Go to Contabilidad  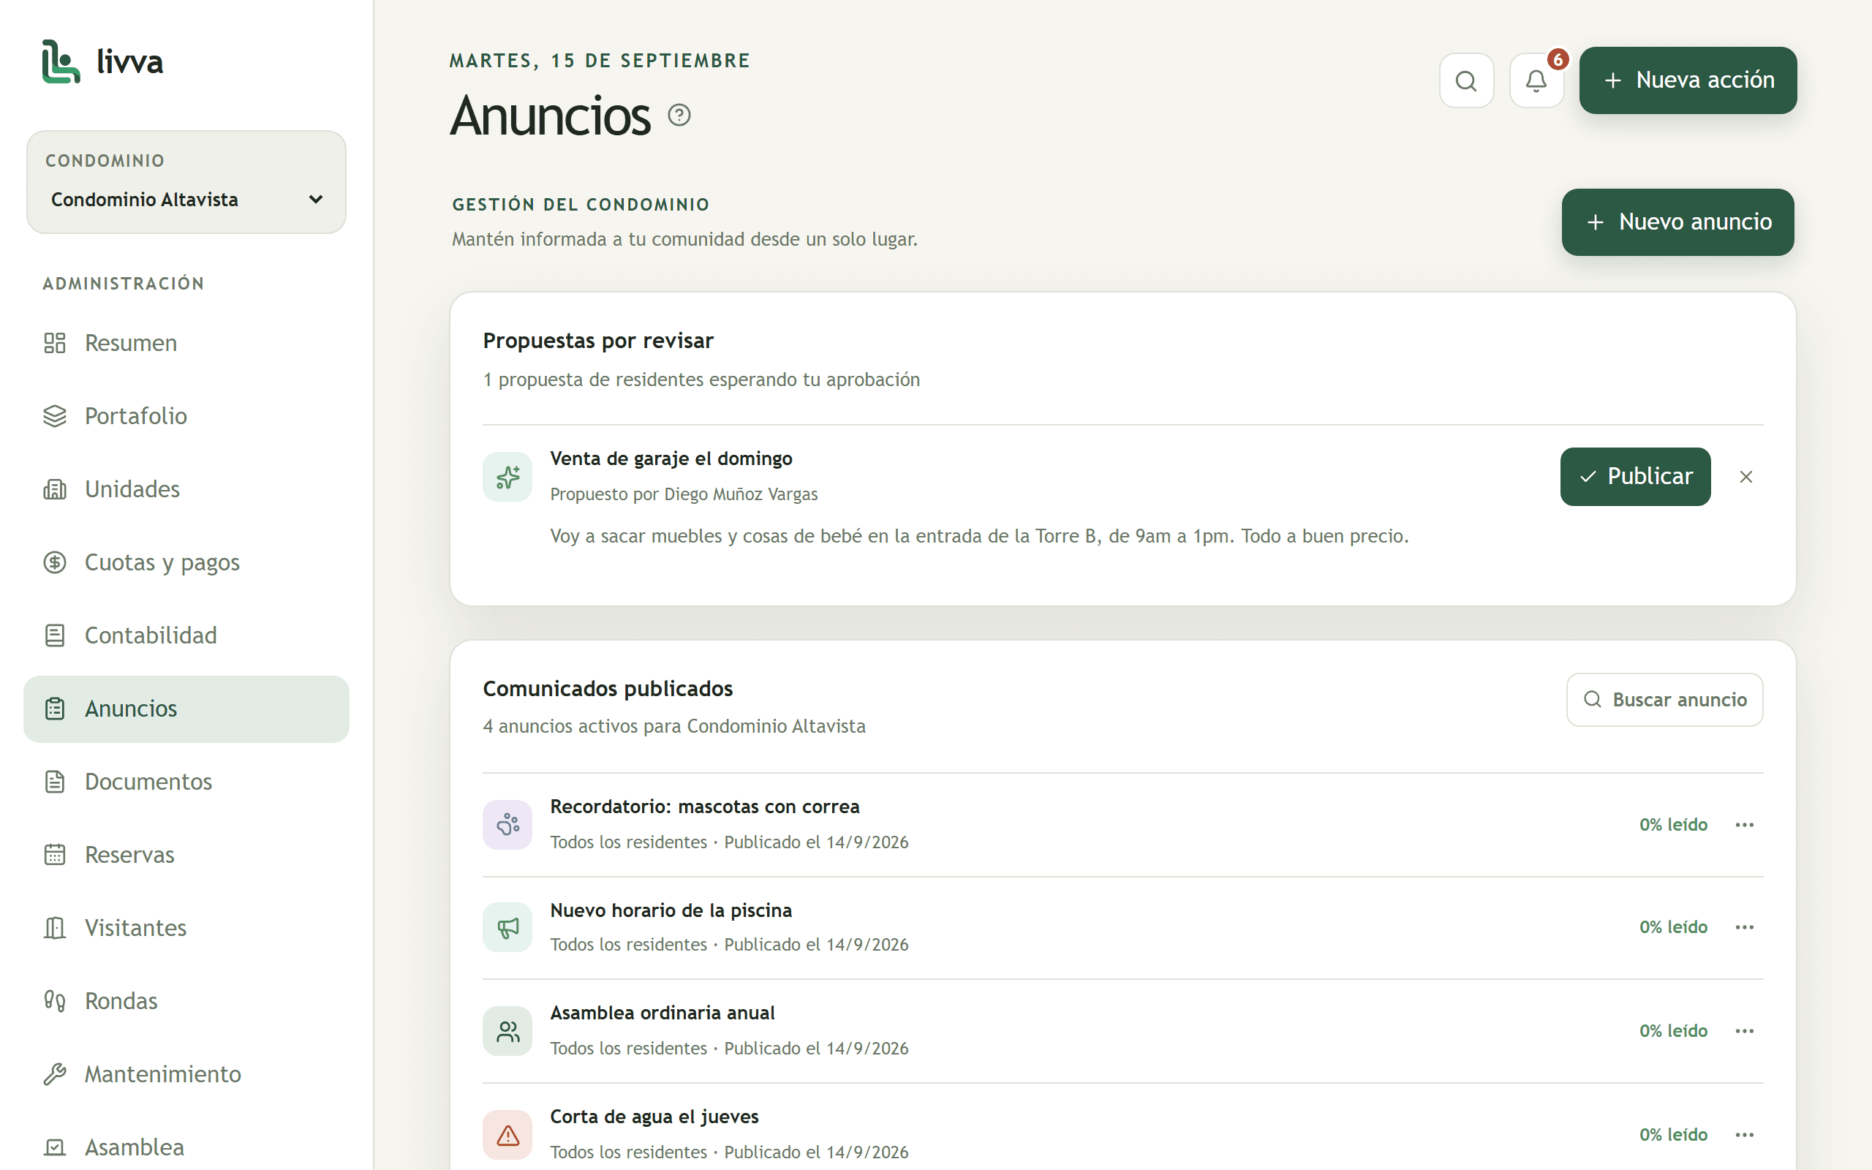186,635
